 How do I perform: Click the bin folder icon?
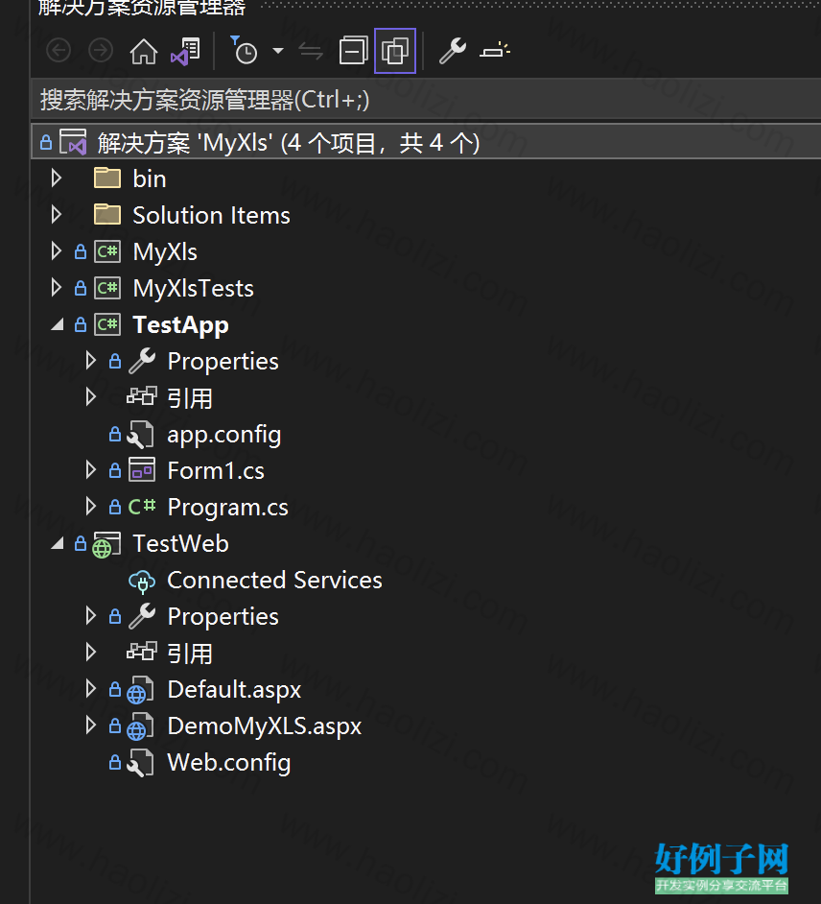click(107, 178)
